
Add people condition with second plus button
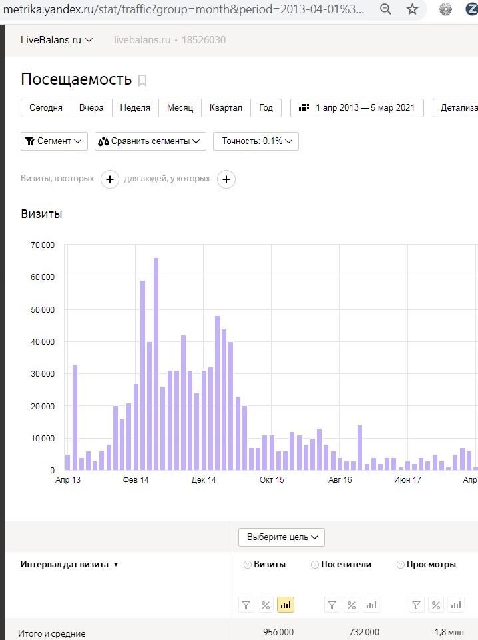point(226,179)
